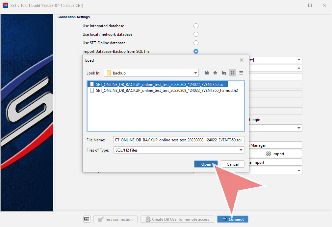Click the gear icon on Import

[268, 154]
